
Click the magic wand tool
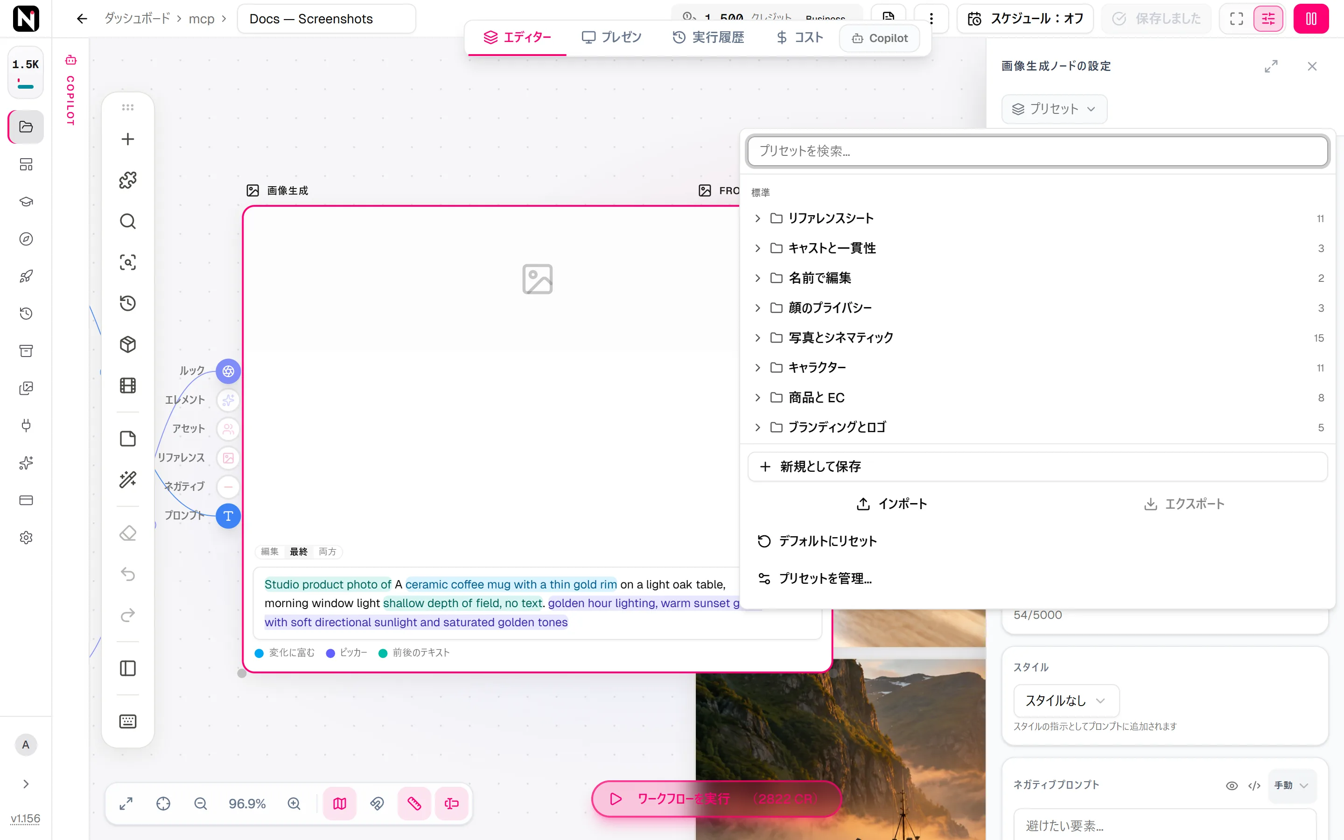point(128,479)
